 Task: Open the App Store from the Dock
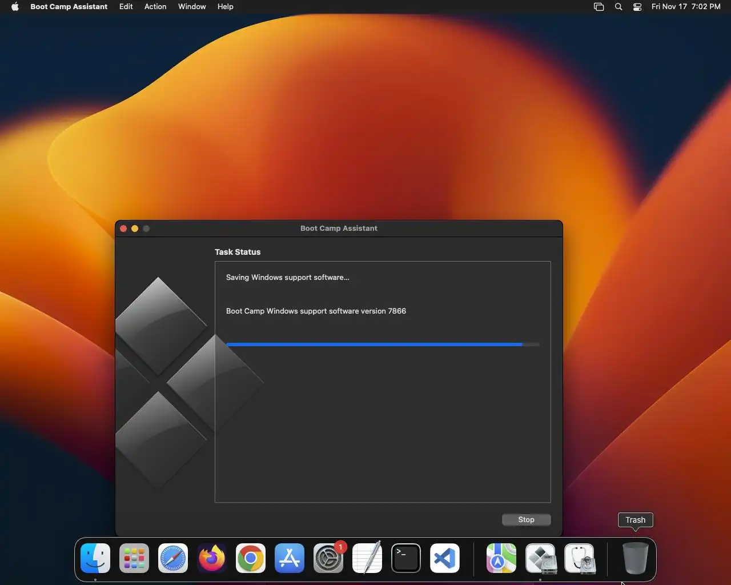pos(290,558)
